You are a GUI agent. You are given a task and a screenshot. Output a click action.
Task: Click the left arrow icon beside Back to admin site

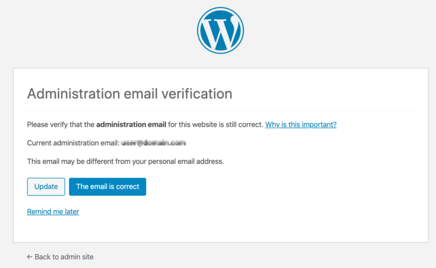[29, 257]
